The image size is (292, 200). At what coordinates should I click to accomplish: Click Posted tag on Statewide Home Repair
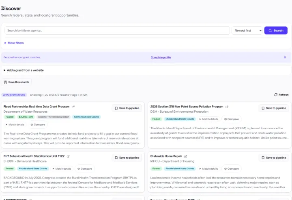(156, 168)
